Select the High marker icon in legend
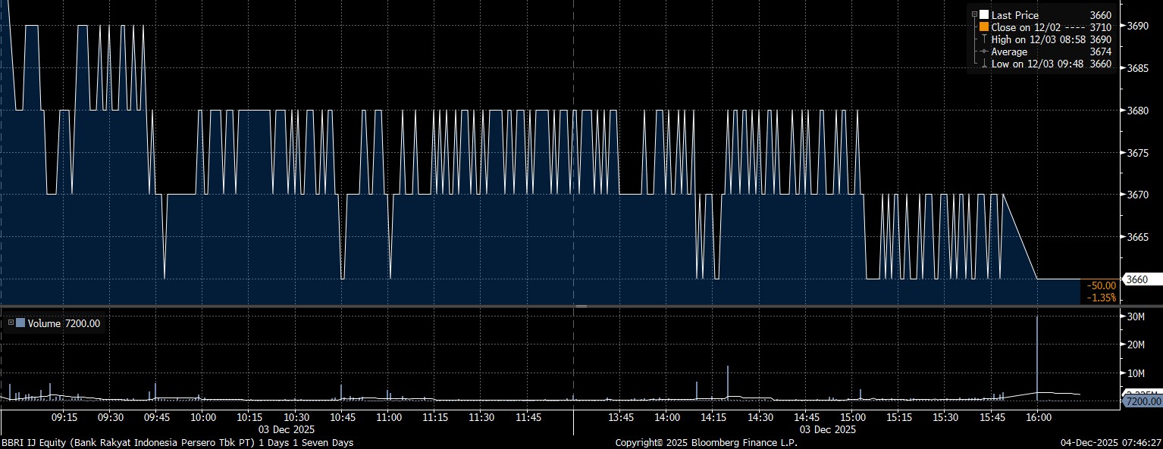The image size is (1163, 449). click(x=984, y=39)
